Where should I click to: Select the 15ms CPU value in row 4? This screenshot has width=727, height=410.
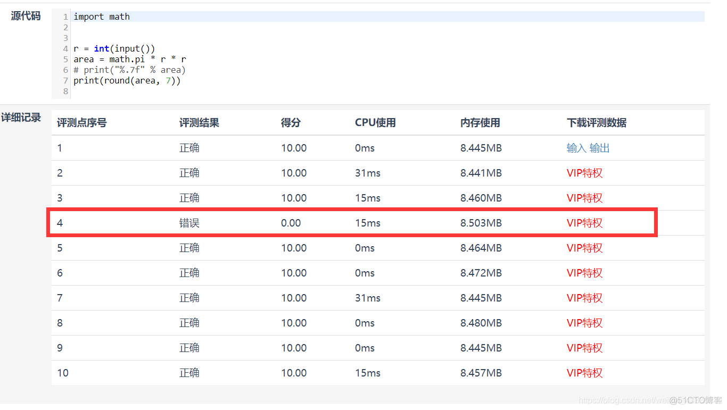[x=368, y=223]
